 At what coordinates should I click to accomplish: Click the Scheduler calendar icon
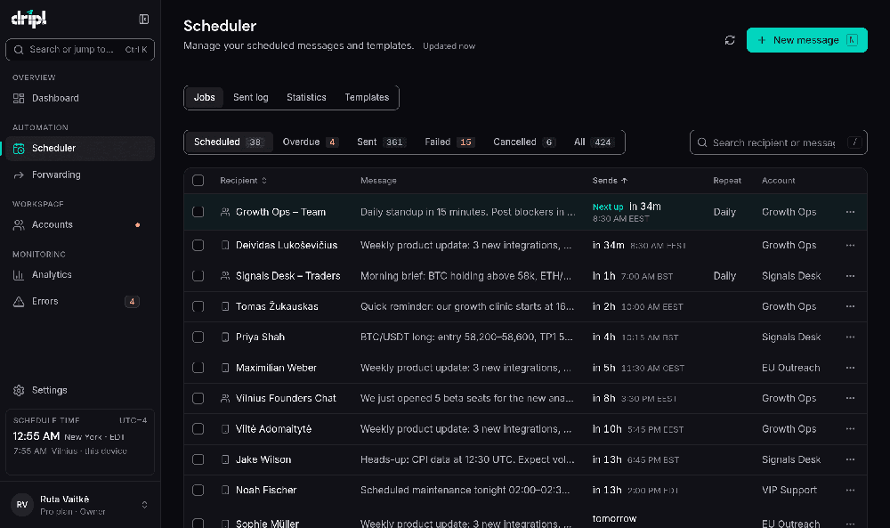(19, 148)
